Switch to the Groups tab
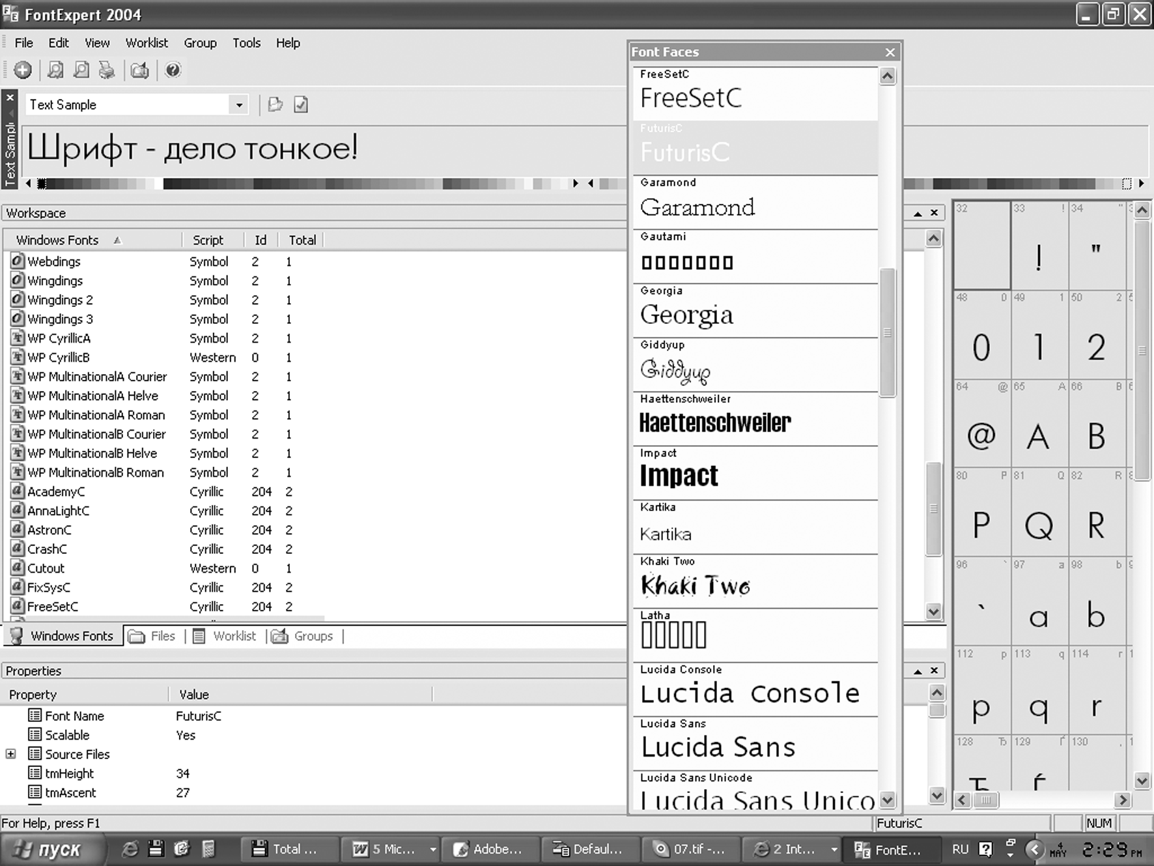Screen dimensions: 1154x866 [x=303, y=636]
